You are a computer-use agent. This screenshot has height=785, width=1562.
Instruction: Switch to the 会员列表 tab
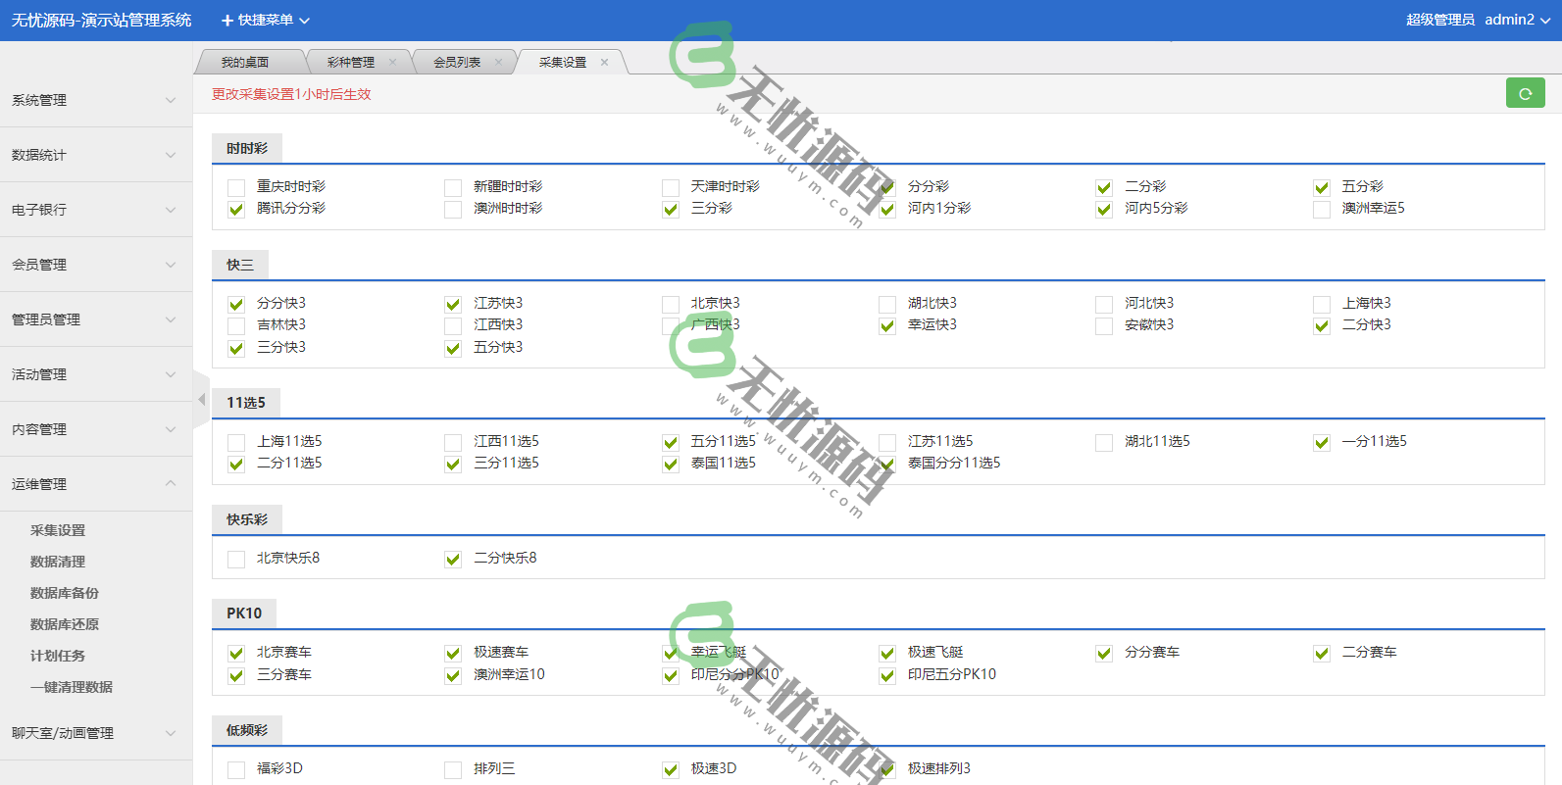click(x=457, y=62)
